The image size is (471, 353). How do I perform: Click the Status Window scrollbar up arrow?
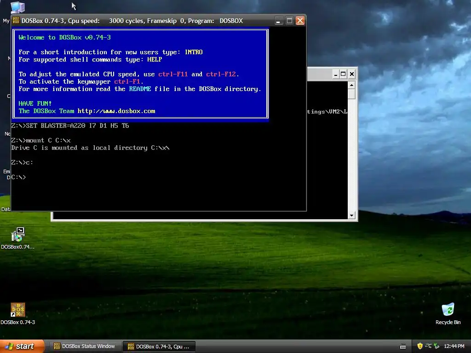(x=351, y=85)
